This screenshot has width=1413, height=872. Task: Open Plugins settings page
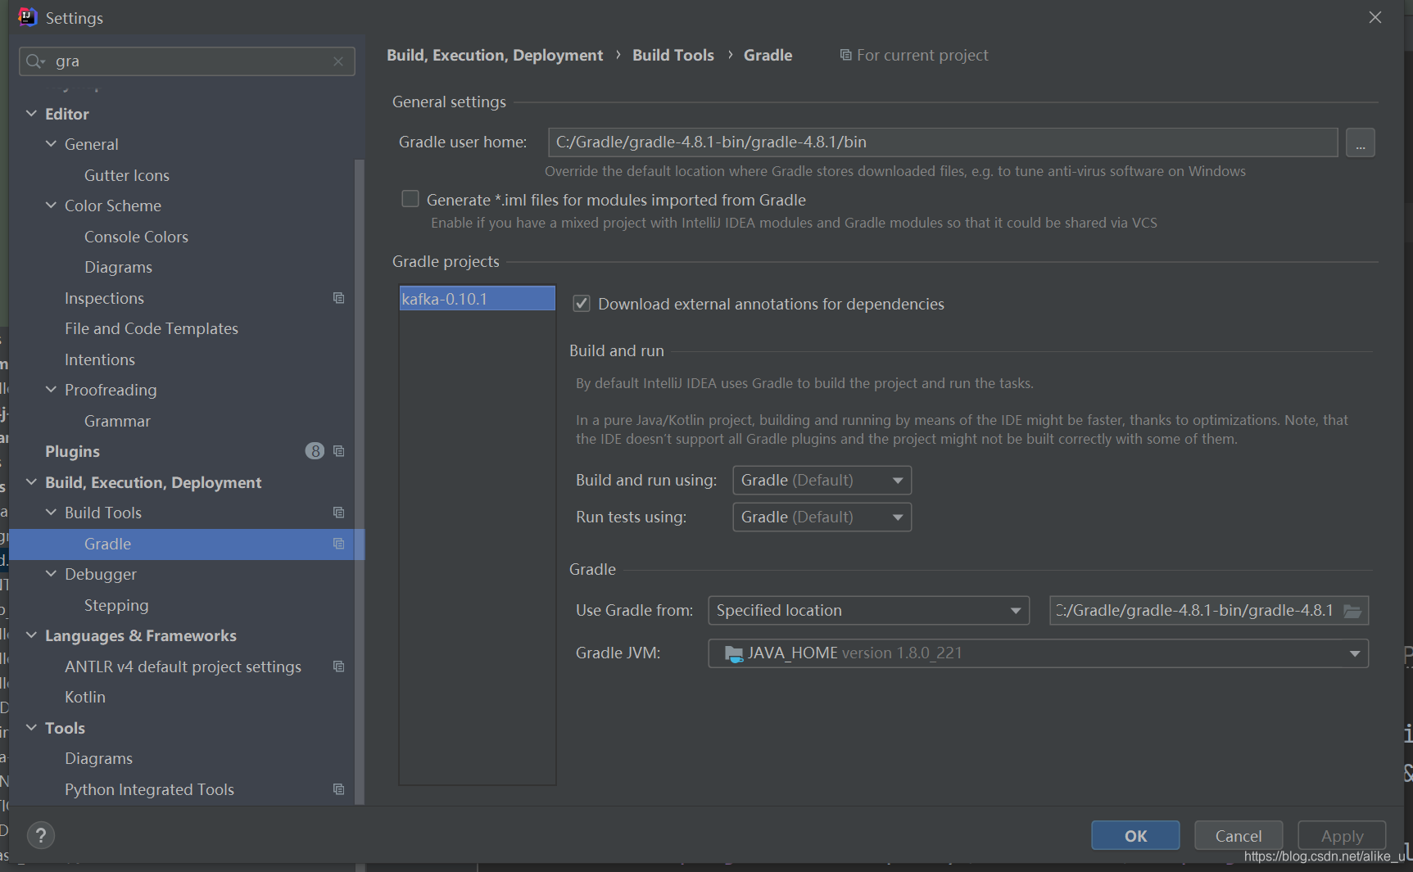coord(72,451)
